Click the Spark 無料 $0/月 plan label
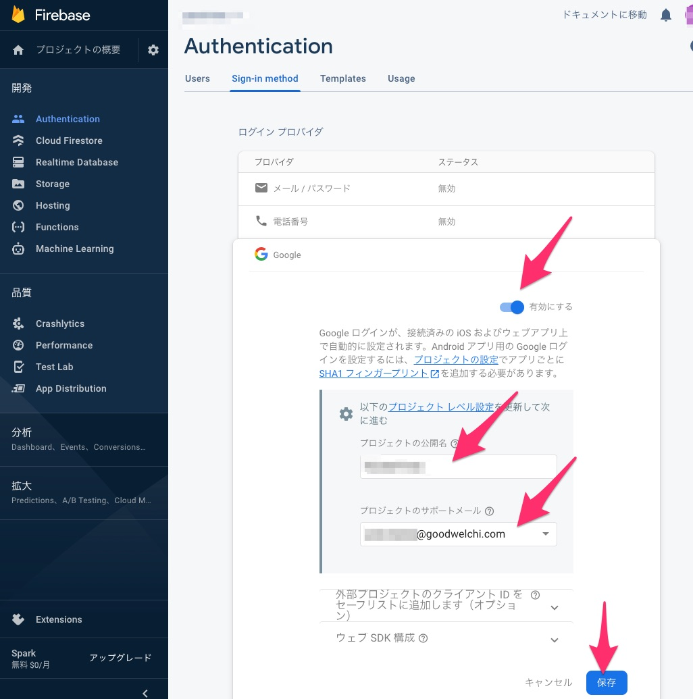The image size is (693, 699). click(x=30, y=659)
